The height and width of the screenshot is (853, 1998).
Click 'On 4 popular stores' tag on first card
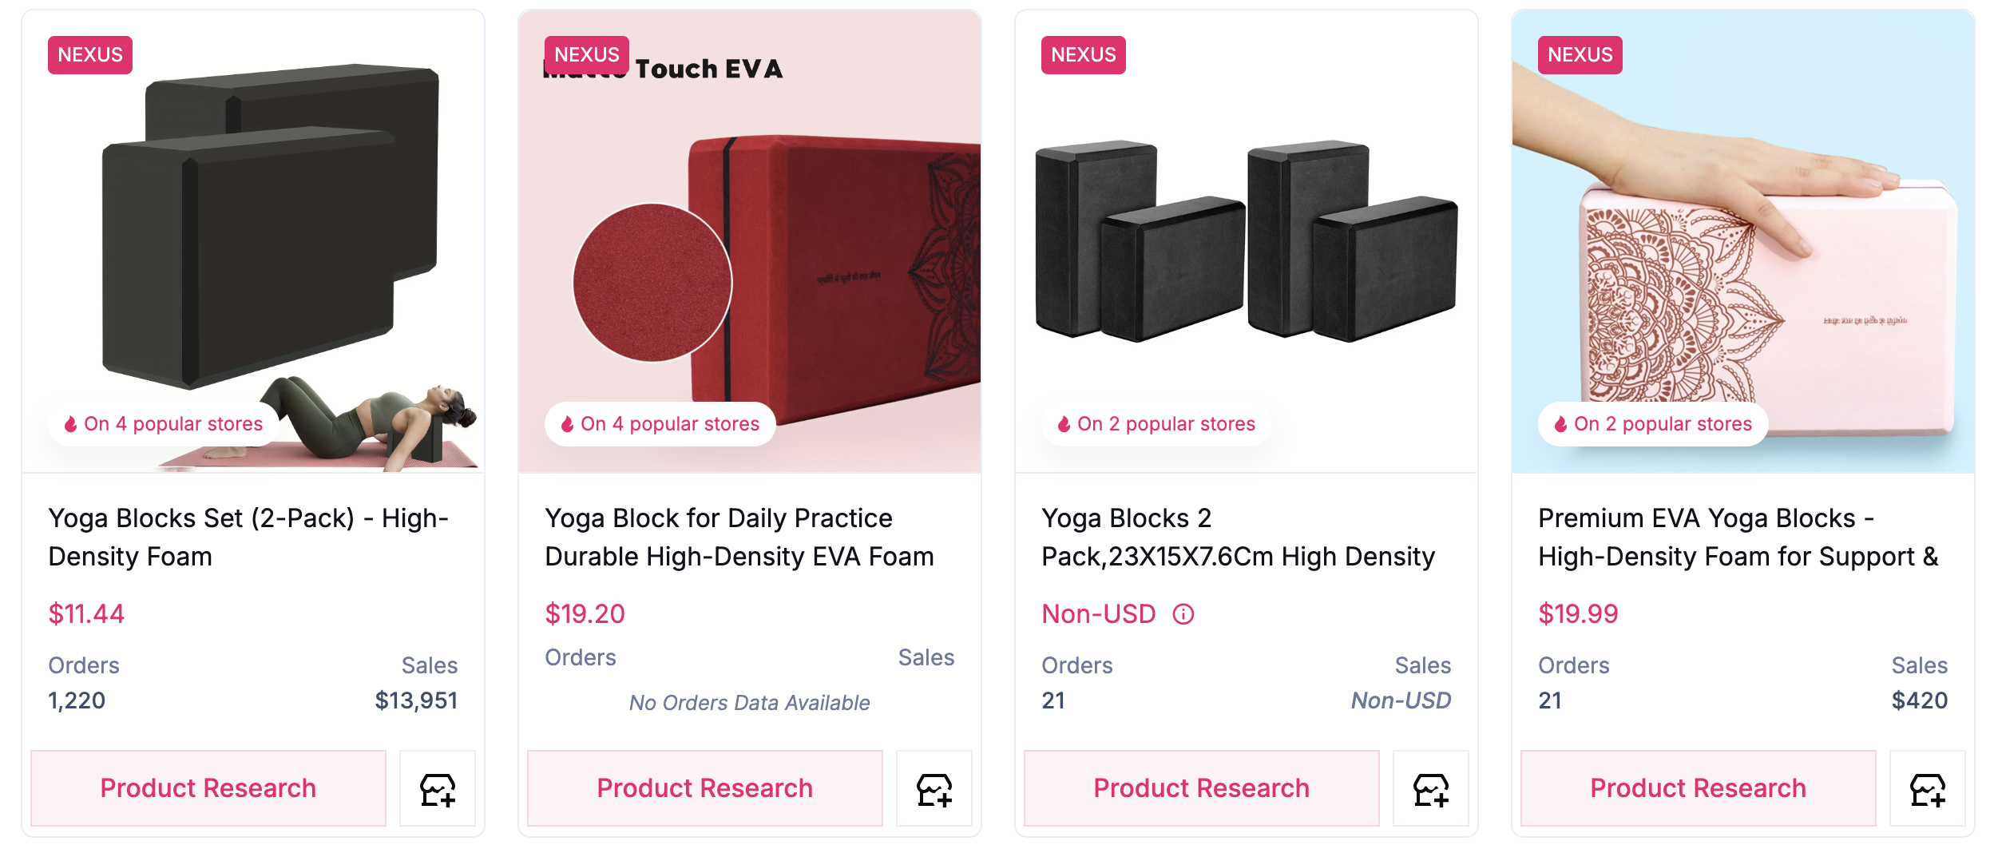tap(164, 424)
